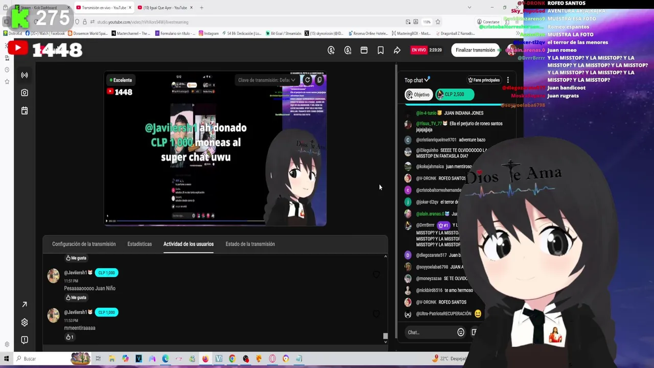Expand the Top chat dropdown
Image resolution: width=654 pixels, height=368 pixels.
[417, 80]
